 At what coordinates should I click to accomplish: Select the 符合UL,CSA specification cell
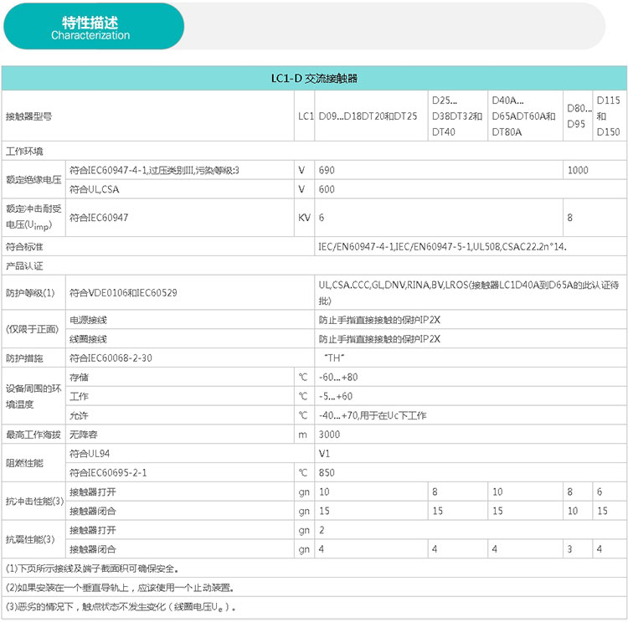(x=94, y=189)
